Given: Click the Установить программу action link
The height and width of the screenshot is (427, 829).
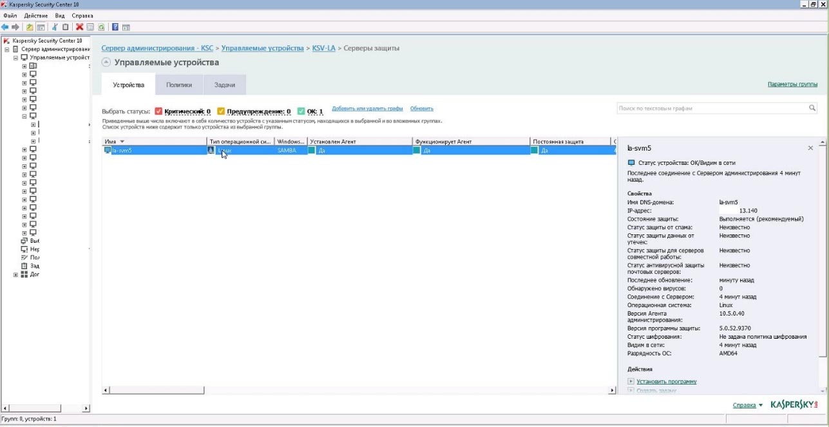Looking at the screenshot, I should point(667,381).
